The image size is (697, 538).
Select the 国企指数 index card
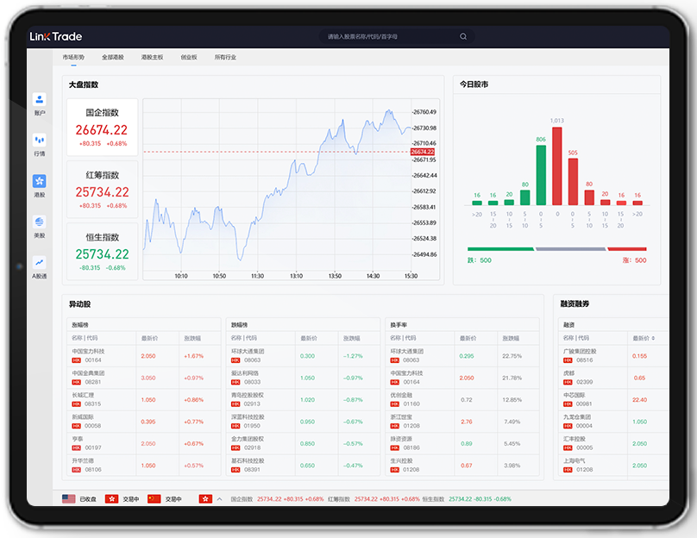(102, 128)
